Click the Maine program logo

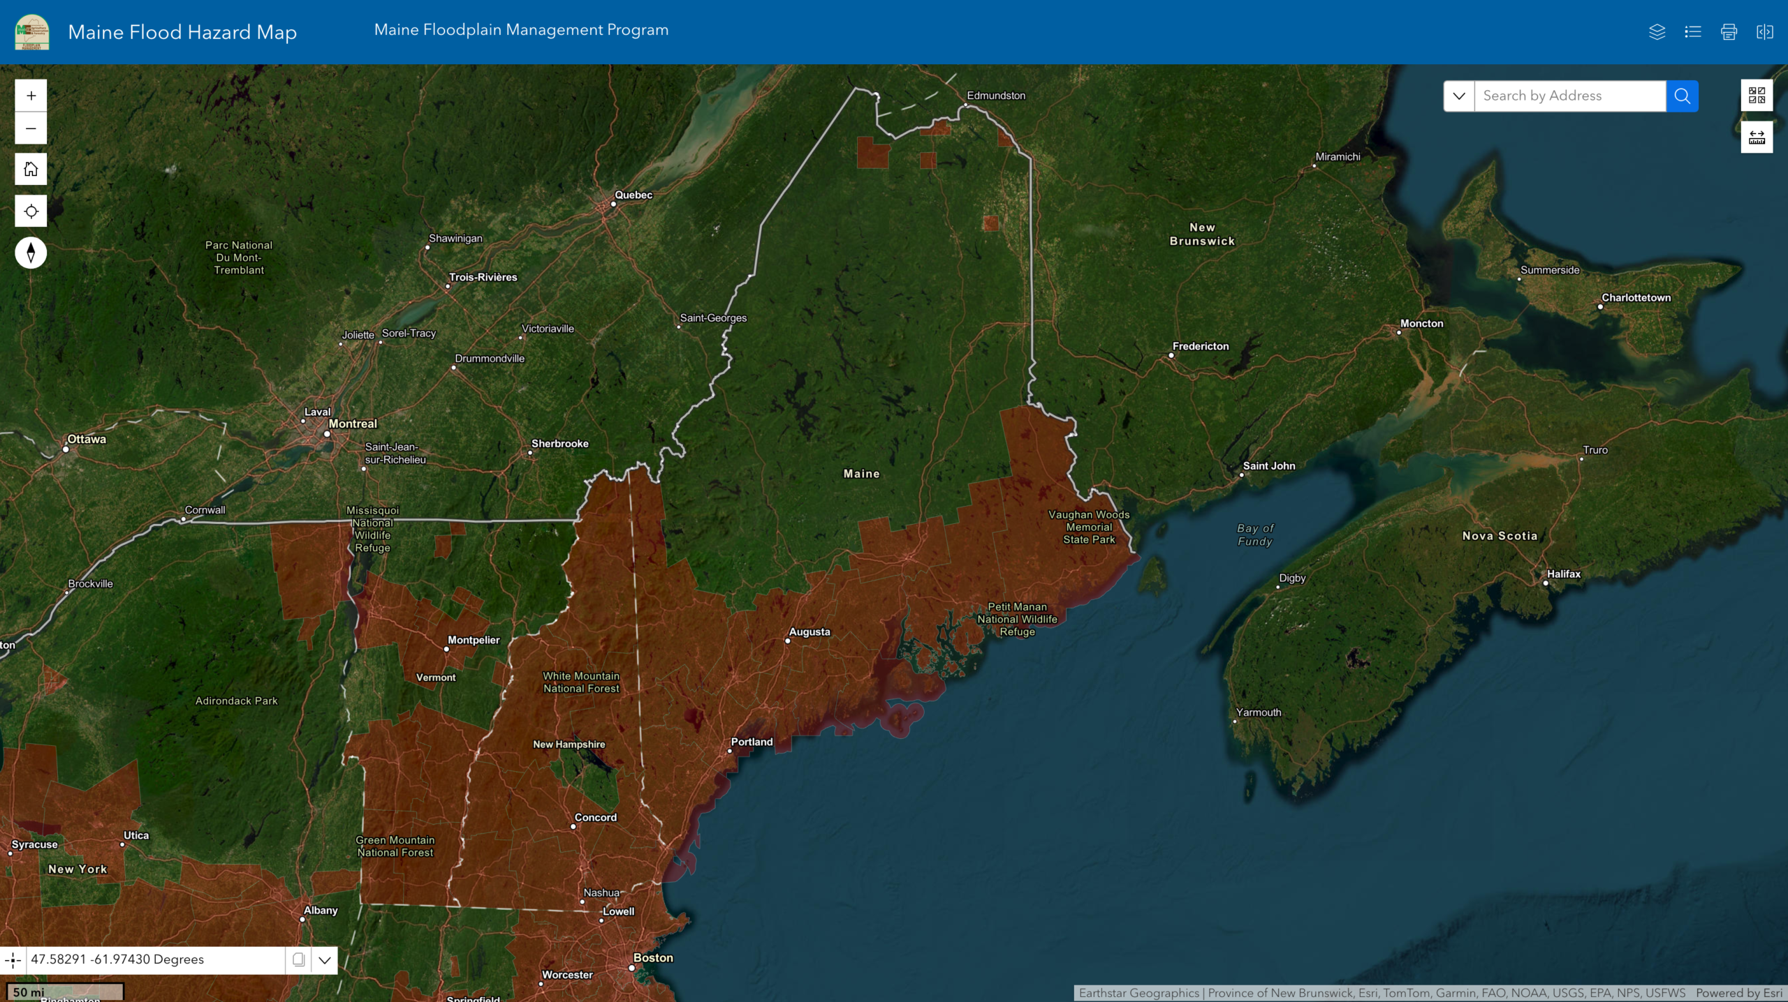(32, 32)
